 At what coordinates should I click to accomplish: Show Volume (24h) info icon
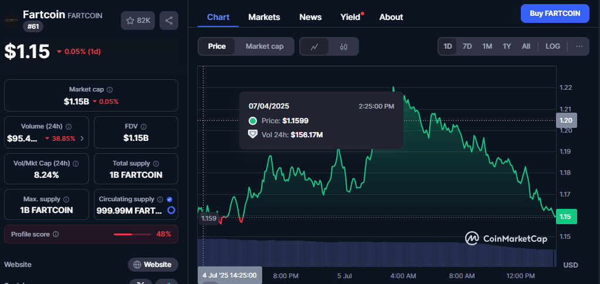tap(69, 126)
